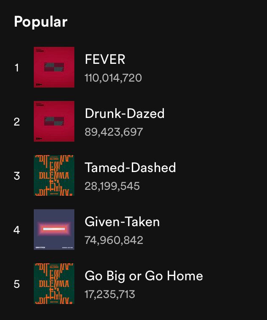Open Given-Taken purple album artwork
Image resolution: width=267 pixels, height=320 pixels.
pos(54,230)
